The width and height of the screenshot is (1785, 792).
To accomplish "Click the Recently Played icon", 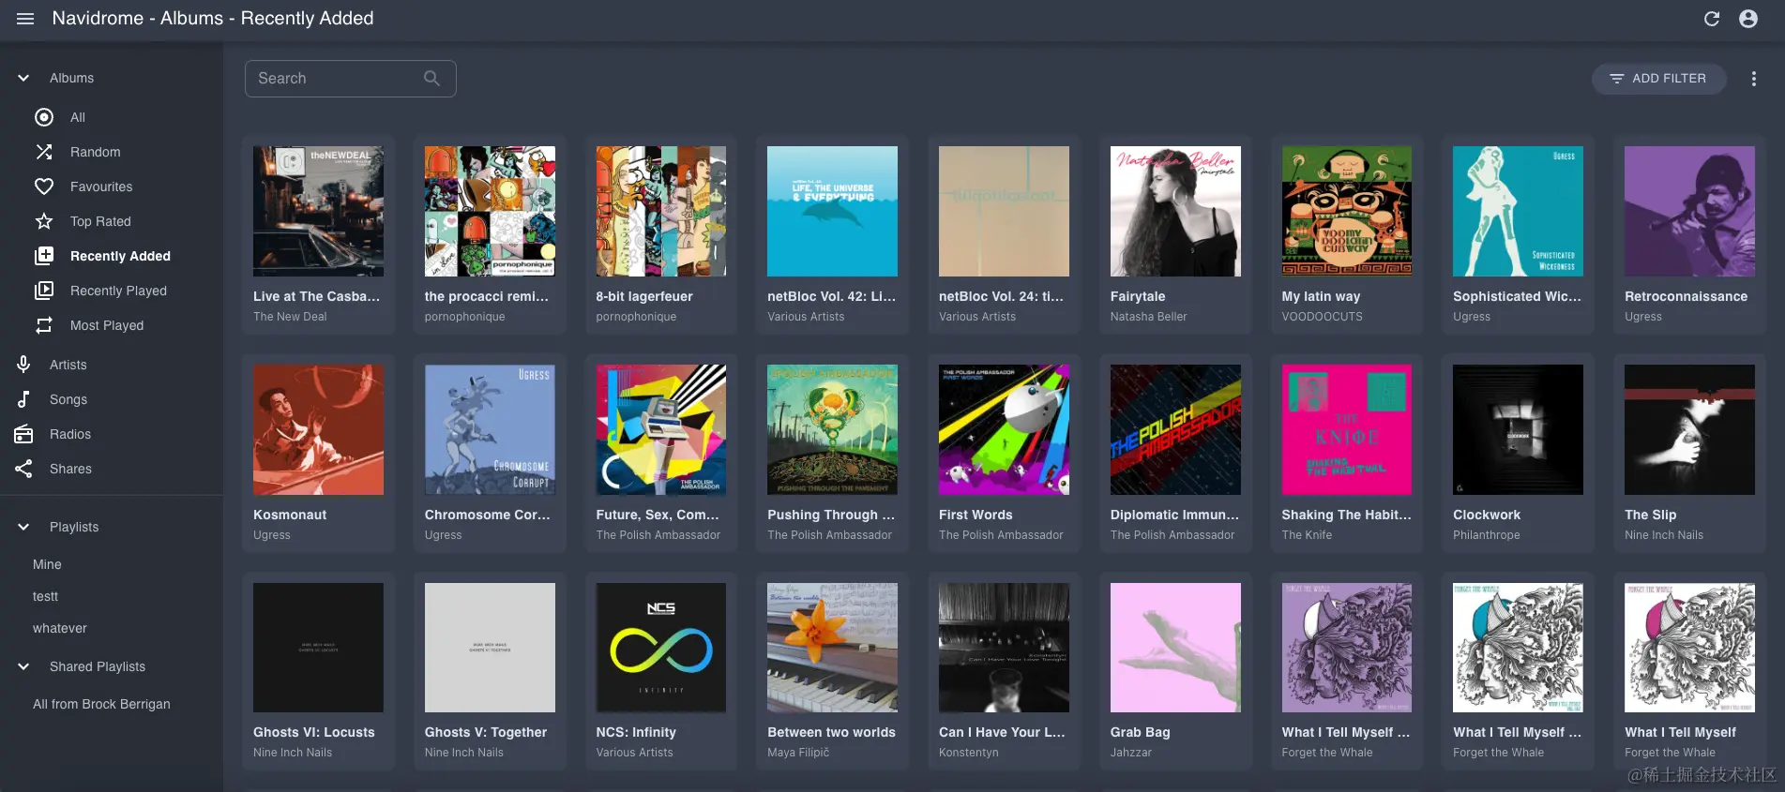I will point(44,291).
